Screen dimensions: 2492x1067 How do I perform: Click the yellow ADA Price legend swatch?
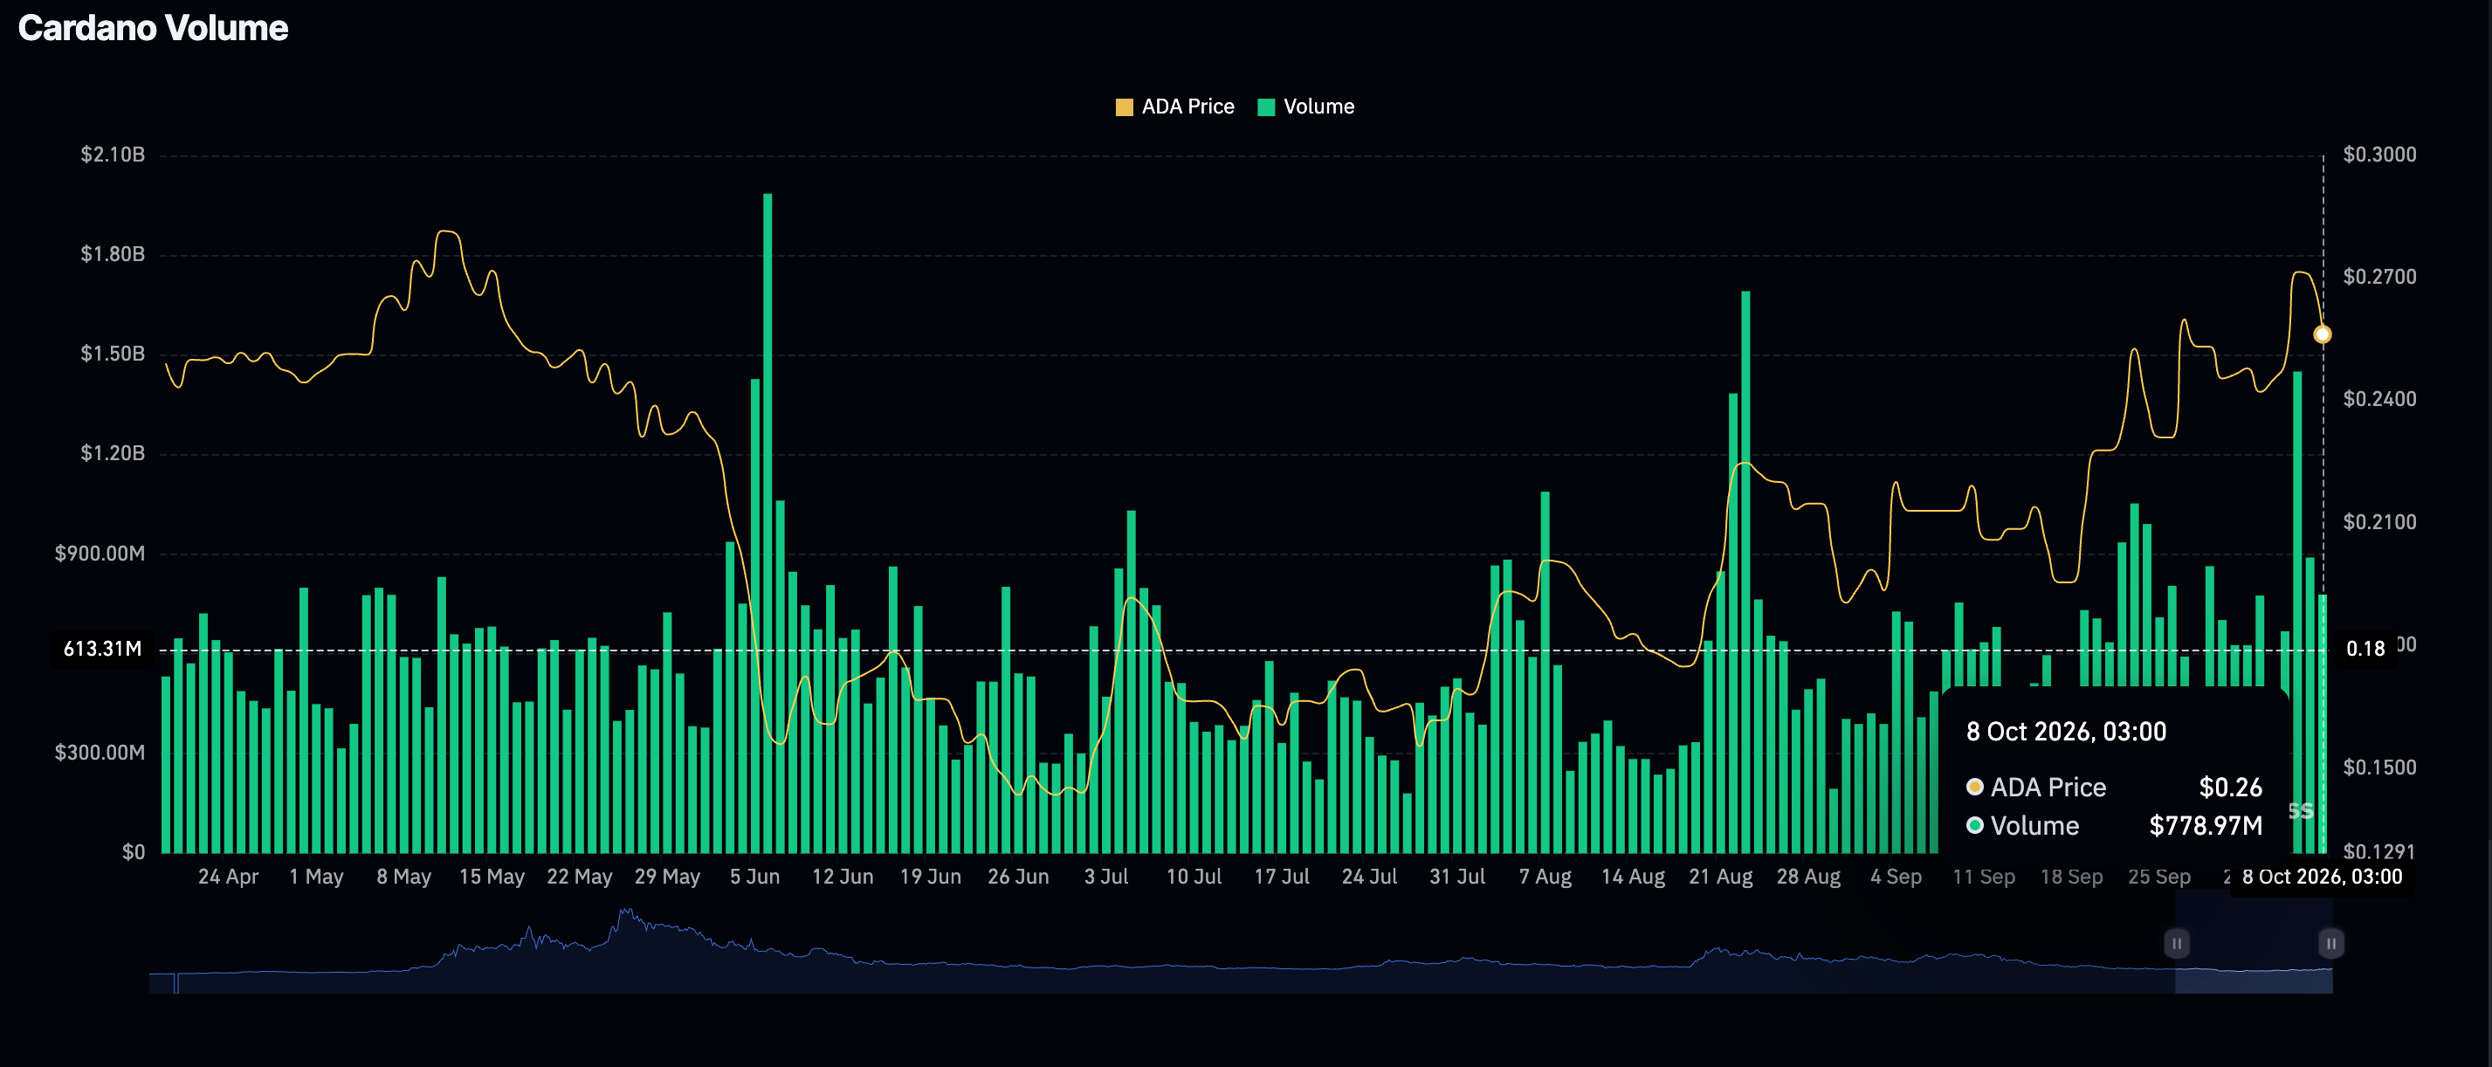point(1124,107)
